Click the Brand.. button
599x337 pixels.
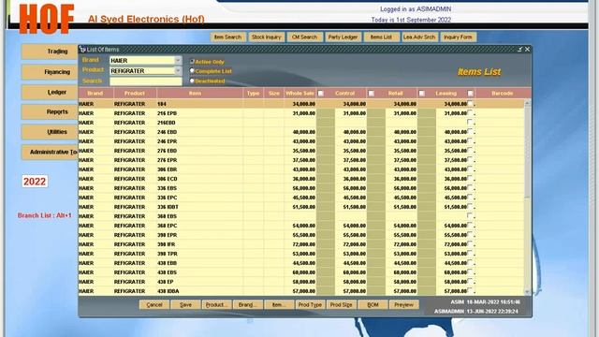click(247, 304)
